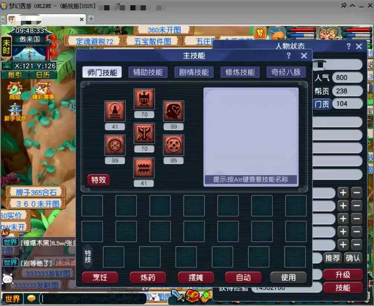Open the 牌子365合石 stall sign
This screenshot has height=306, width=374.
(36, 192)
